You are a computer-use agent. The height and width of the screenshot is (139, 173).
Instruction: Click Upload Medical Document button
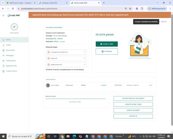(x=133, y=98)
